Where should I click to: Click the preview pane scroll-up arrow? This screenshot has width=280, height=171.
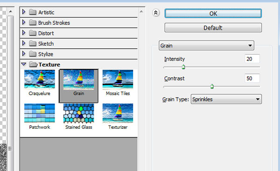[x=11, y=12]
